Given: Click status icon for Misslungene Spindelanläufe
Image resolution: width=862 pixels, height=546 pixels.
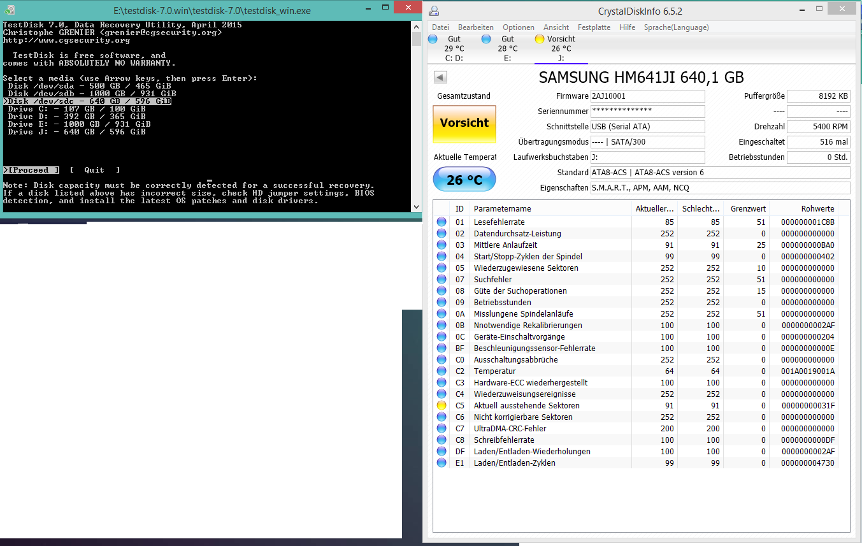Looking at the screenshot, I should [442, 313].
